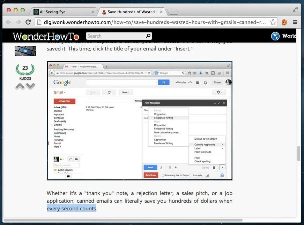Open the Google apps grid icon
Viewport: 304px width, 225px height.
click(x=197, y=83)
